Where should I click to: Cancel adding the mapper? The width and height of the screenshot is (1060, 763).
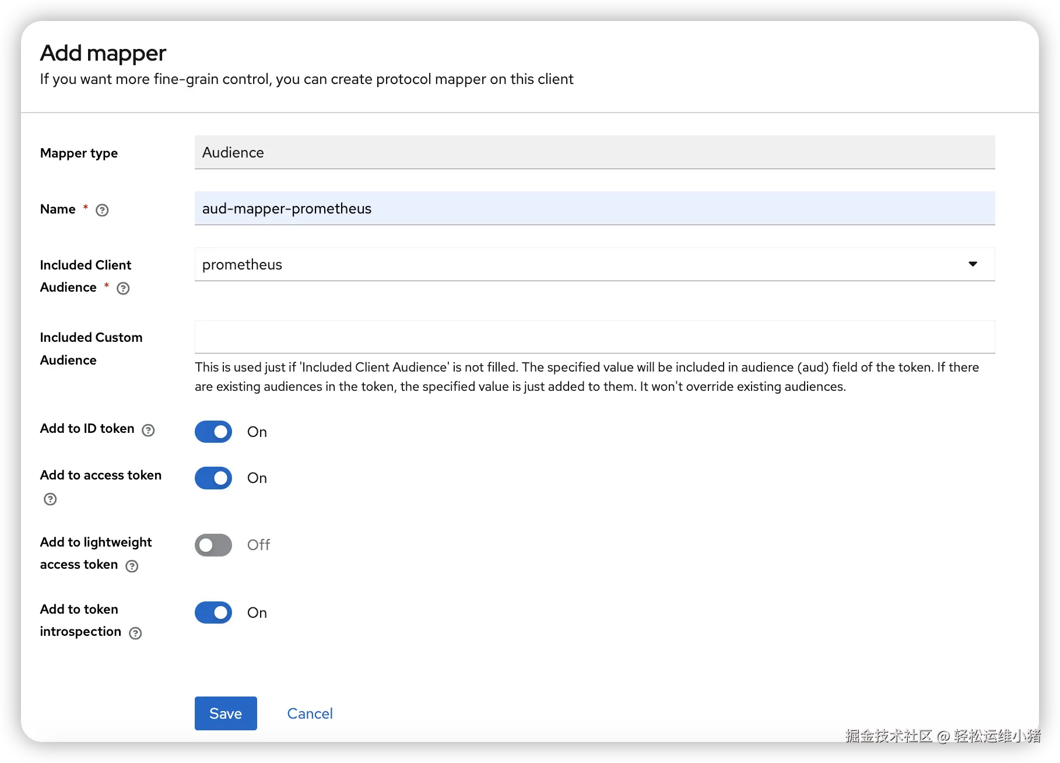(x=310, y=713)
